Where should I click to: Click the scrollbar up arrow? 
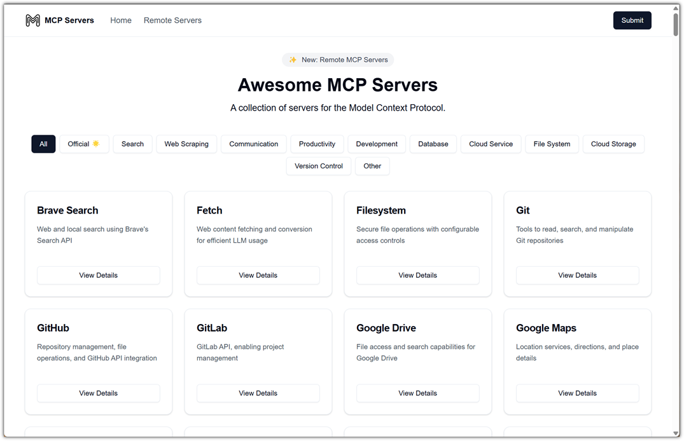pos(676,8)
